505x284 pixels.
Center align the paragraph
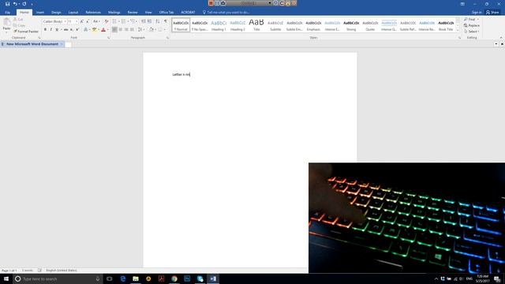tap(121, 29)
